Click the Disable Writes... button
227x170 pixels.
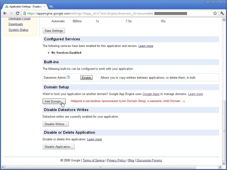(55, 124)
